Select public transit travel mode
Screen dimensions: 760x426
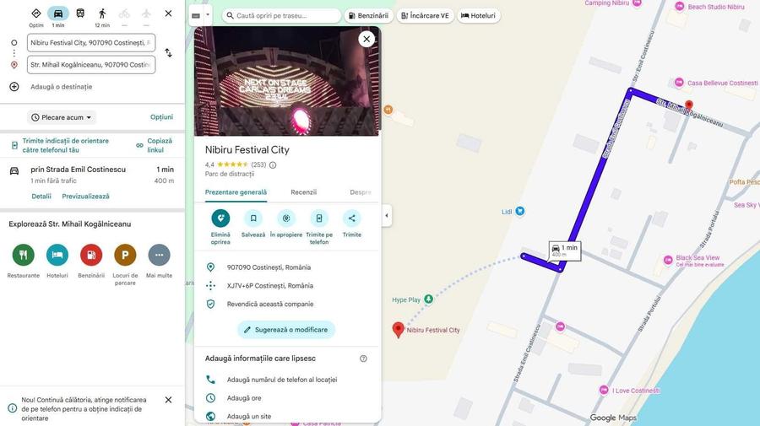point(80,13)
